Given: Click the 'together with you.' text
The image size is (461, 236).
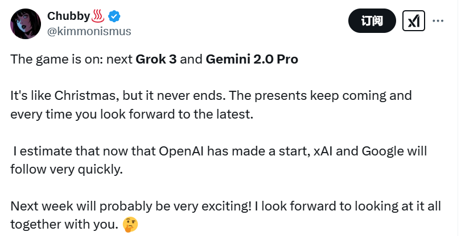Looking at the screenshot, I should point(67,225).
